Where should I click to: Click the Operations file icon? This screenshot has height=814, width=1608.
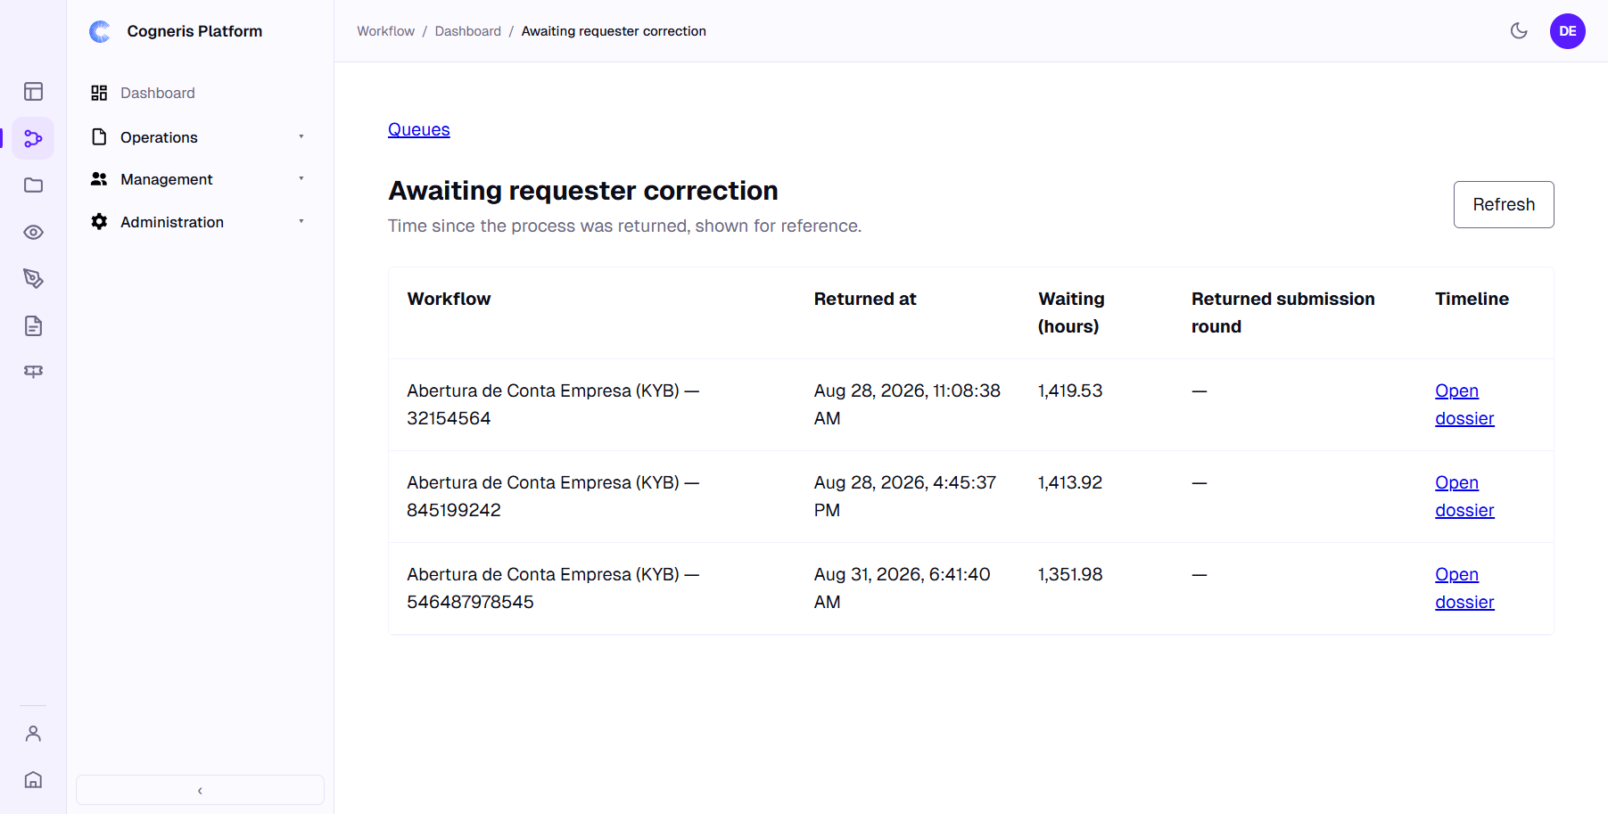click(99, 136)
